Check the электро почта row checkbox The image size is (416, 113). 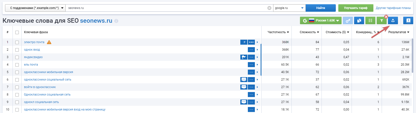coord(17,42)
